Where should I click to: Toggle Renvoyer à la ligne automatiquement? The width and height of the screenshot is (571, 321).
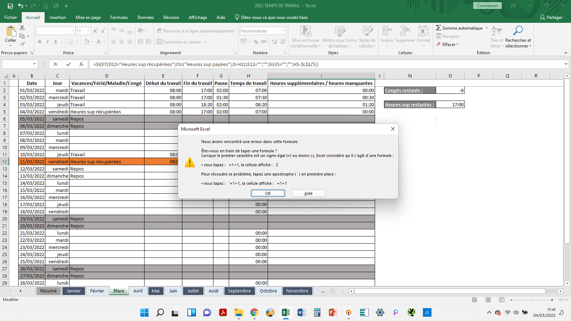tap(196, 31)
